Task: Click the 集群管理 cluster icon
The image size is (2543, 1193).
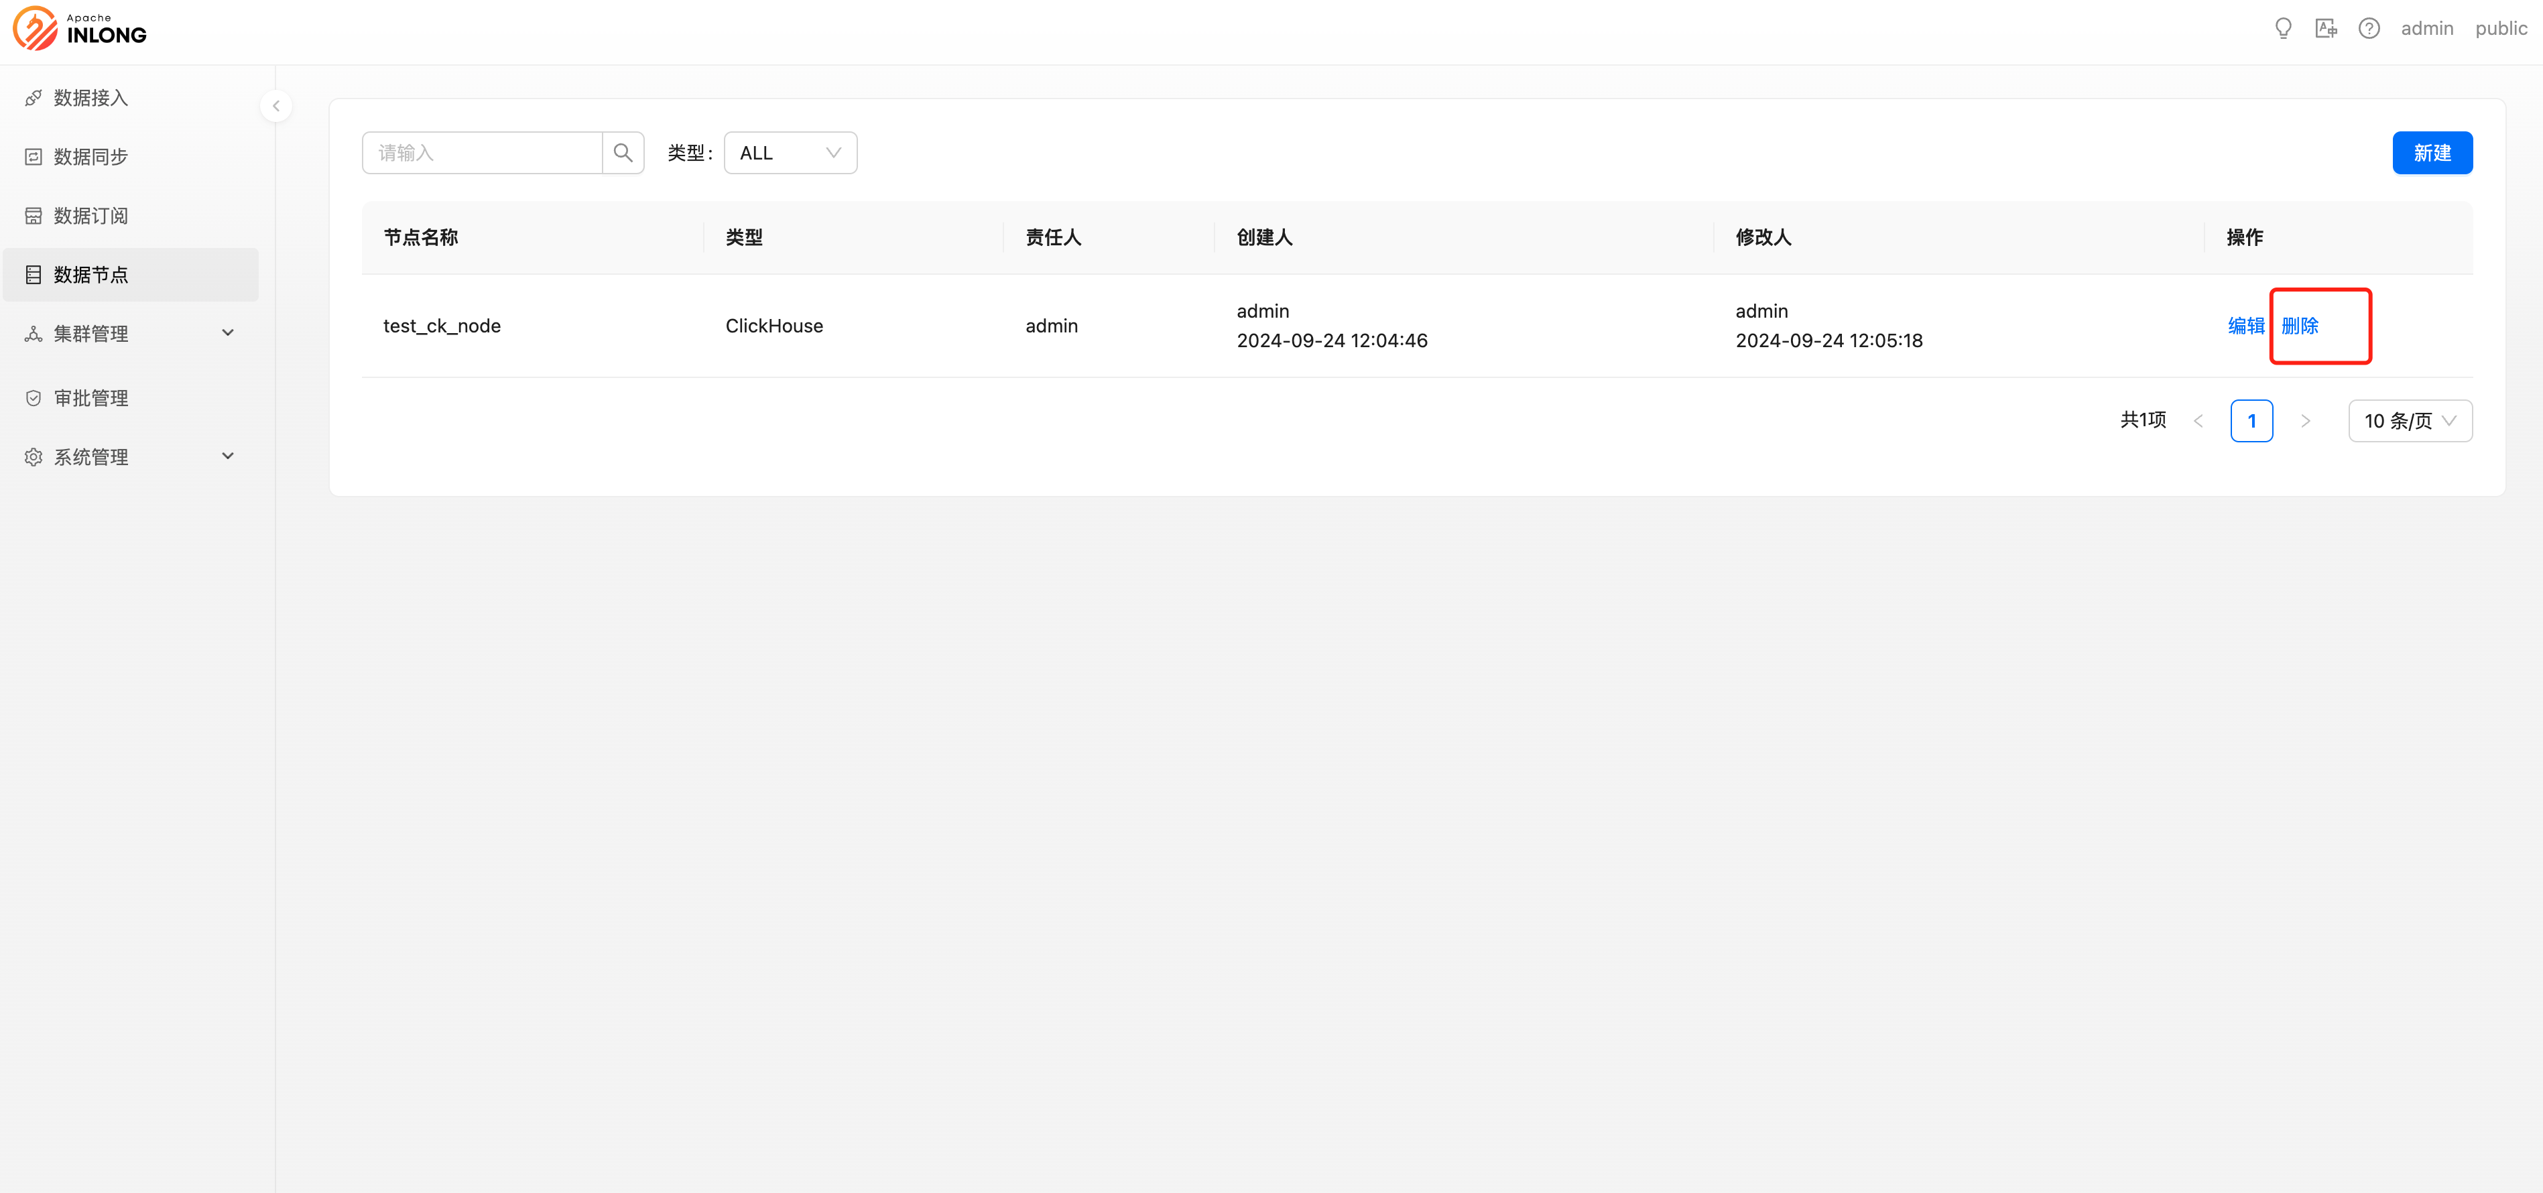Action: click(33, 334)
